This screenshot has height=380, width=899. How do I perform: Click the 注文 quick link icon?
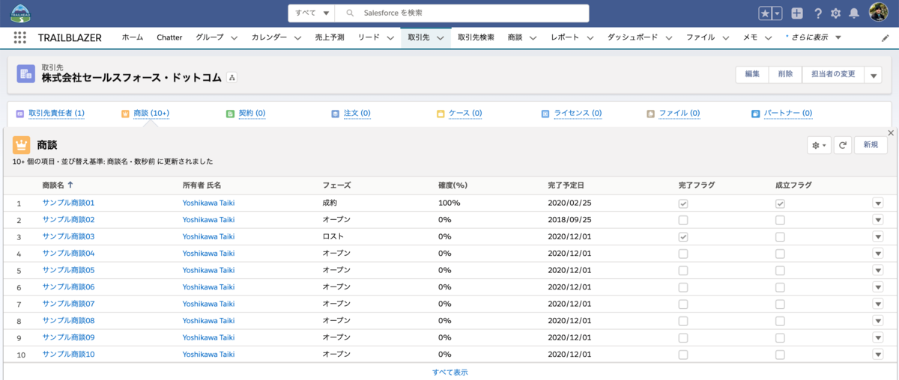[x=336, y=114]
